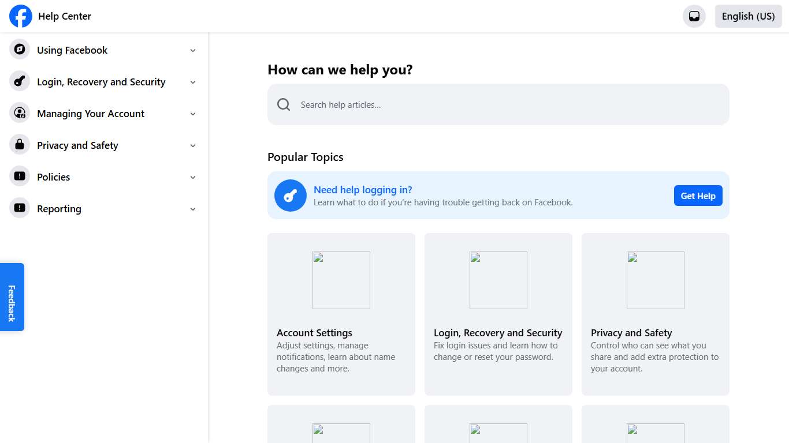Viewport: 789px width, 443px height.
Task: Select the Managing Your Account sidebar icon
Action: point(19,113)
